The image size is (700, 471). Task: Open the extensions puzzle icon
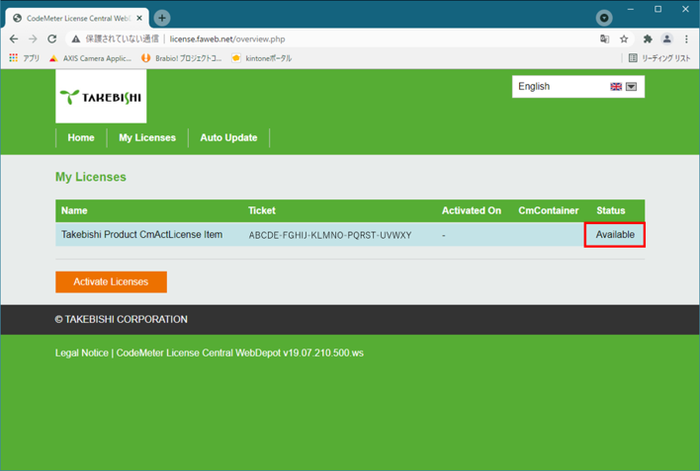(x=648, y=39)
